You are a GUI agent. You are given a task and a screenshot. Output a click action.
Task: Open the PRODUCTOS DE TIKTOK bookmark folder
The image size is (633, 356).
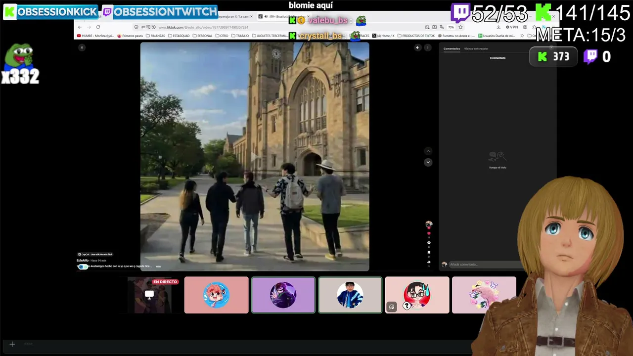pyautogui.click(x=416, y=36)
